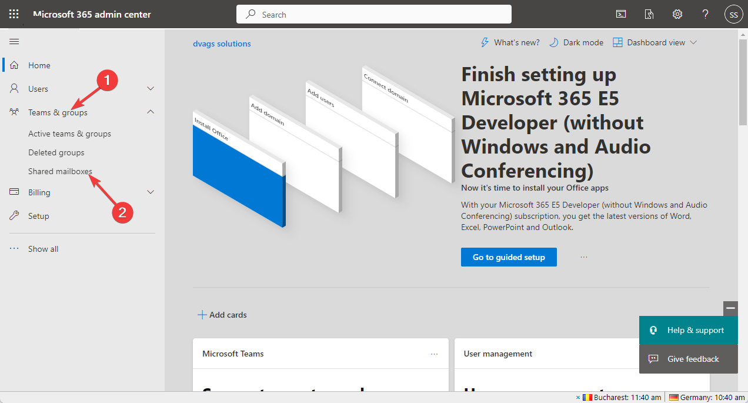This screenshot has height=403, width=748.
Task: Click the Show all ellipsis icon
Action: 15,248
